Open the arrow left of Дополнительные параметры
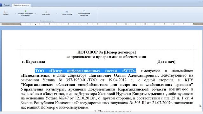Image resolution: width=203 pixels, height=114 pixels. (77, 13)
